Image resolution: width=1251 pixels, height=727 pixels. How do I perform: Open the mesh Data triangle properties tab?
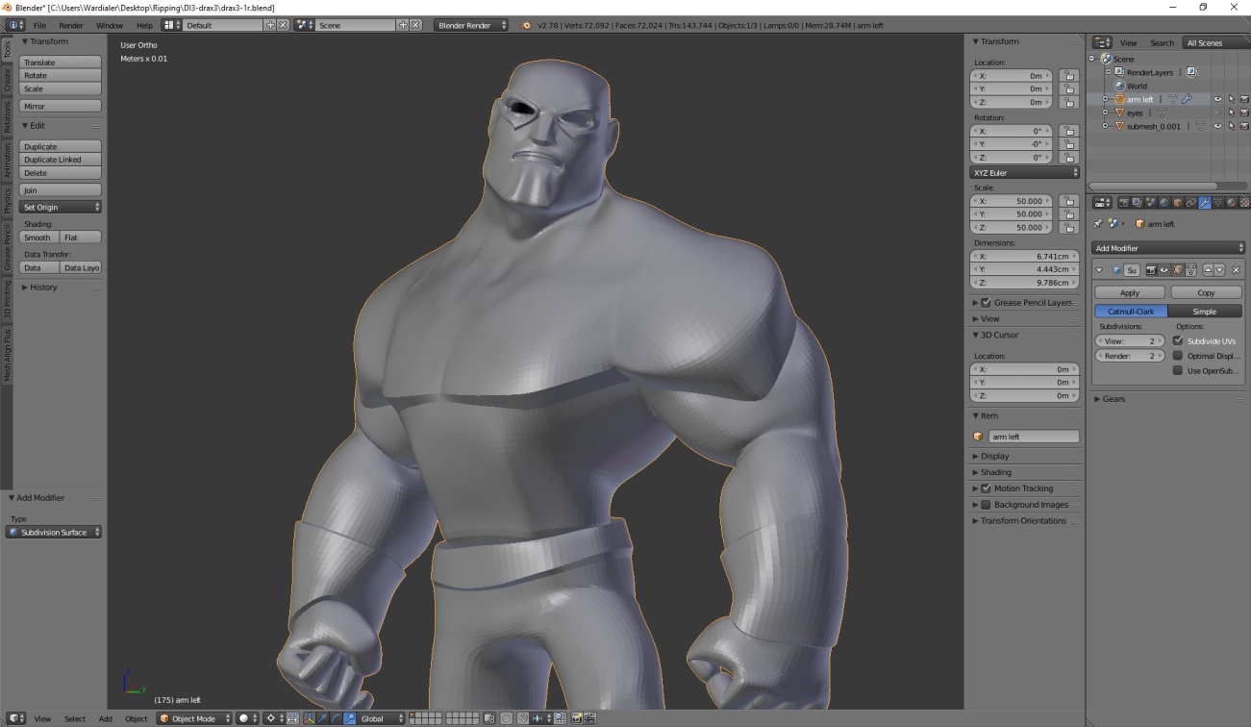click(1218, 203)
